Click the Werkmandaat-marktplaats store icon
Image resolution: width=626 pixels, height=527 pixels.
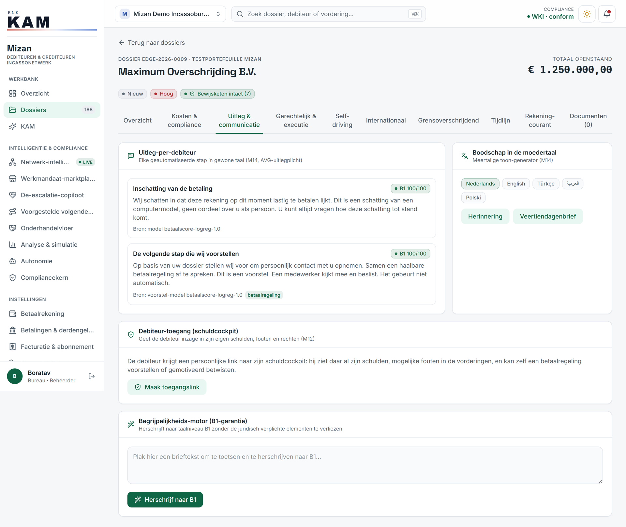coord(12,179)
